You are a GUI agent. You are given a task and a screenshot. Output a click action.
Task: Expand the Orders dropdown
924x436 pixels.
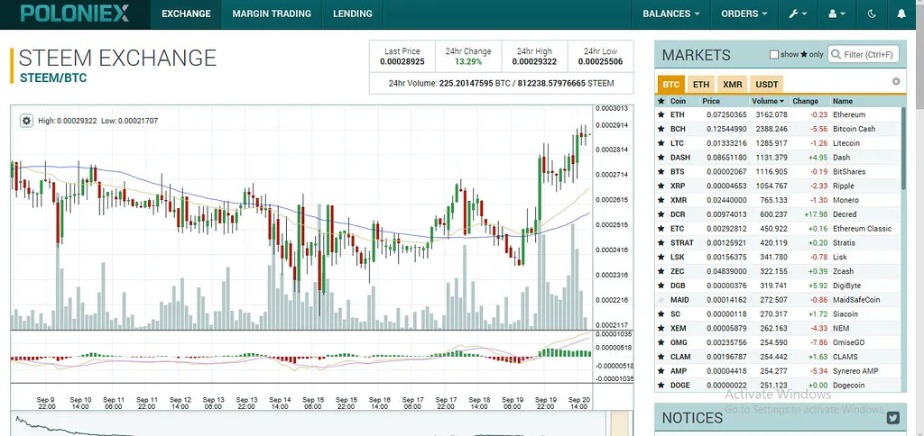pos(744,14)
